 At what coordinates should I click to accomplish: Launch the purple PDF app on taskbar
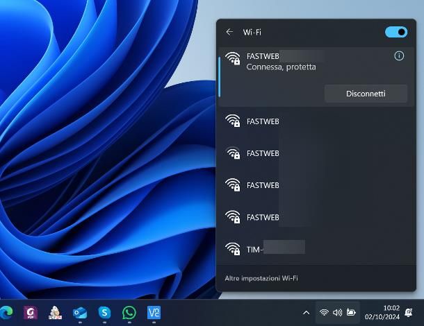coord(31,313)
